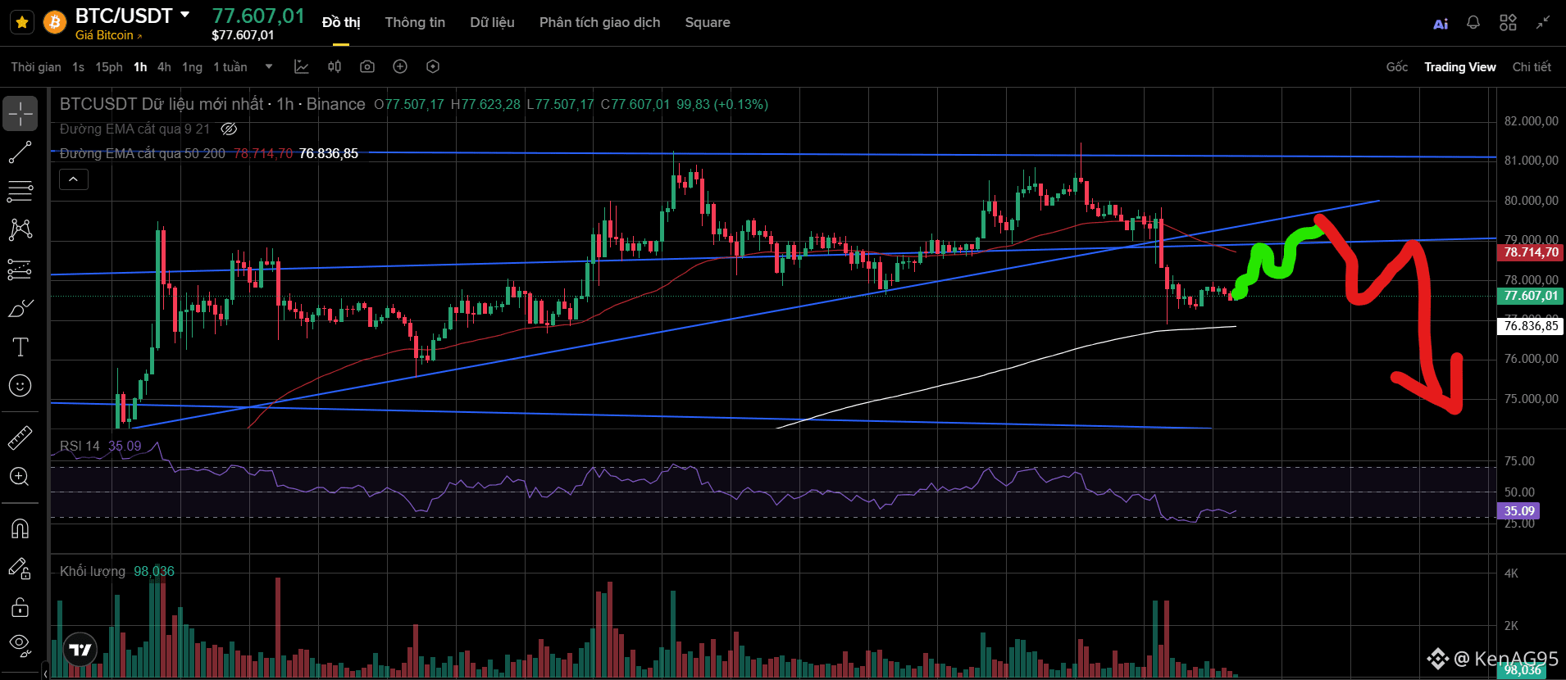Open the chart settings hexagon icon
This screenshot has width=1566, height=680.
433,67
